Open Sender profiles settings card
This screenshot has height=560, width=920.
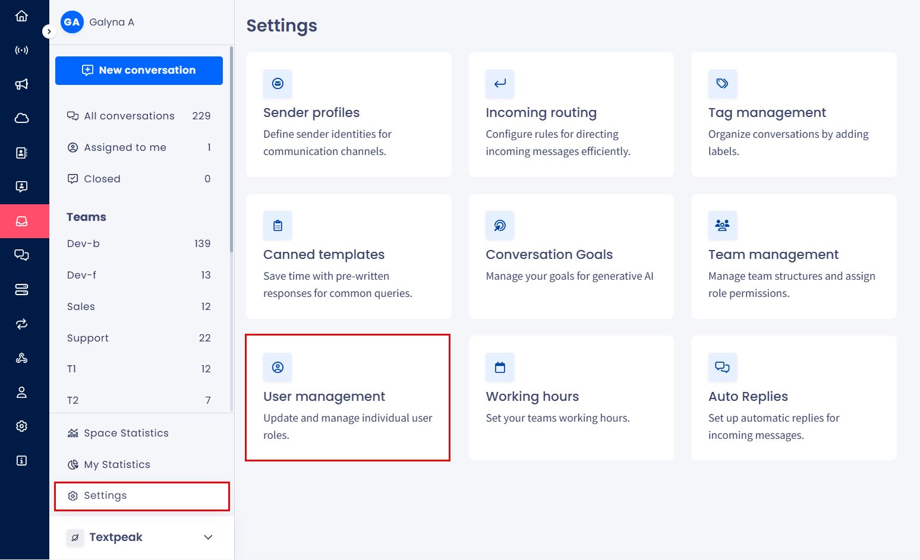coord(349,115)
